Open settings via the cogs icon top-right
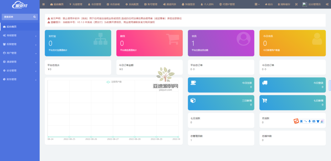This screenshot has width=331, height=161. [327, 4]
